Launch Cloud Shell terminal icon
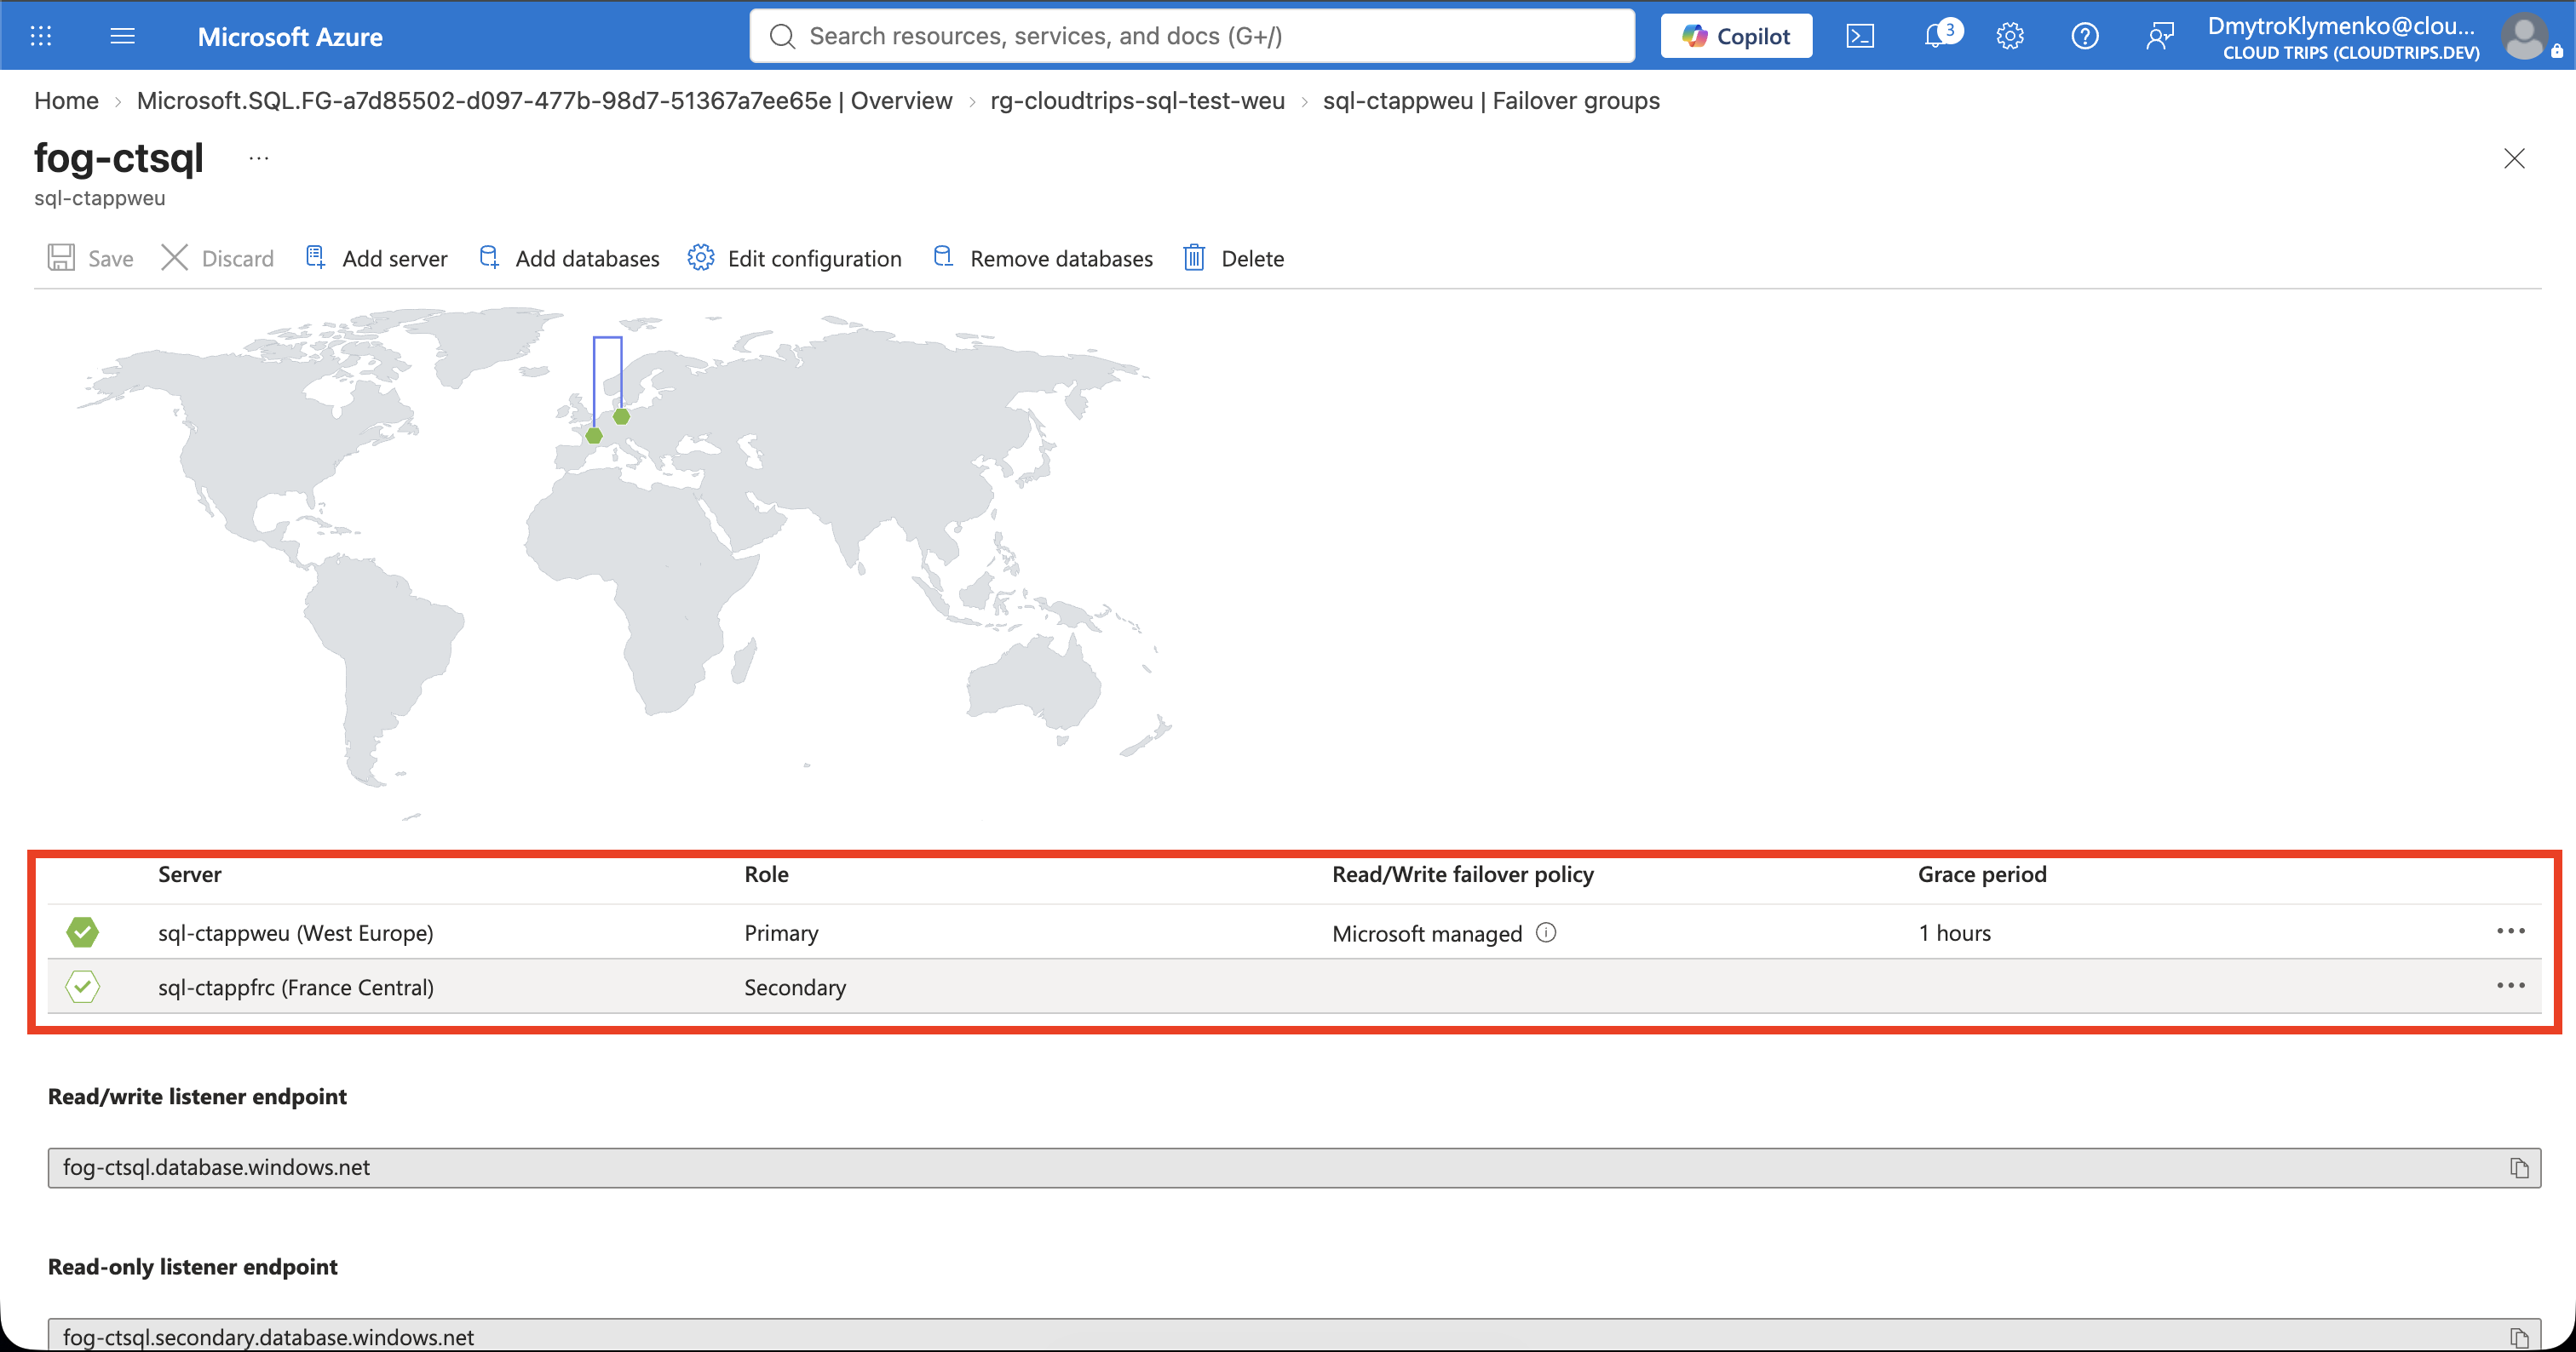 (x=1860, y=36)
